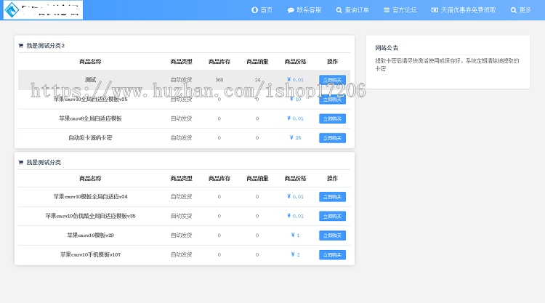Click the 联系客服 chat bubble icon
545x303 pixels.
[291, 10]
